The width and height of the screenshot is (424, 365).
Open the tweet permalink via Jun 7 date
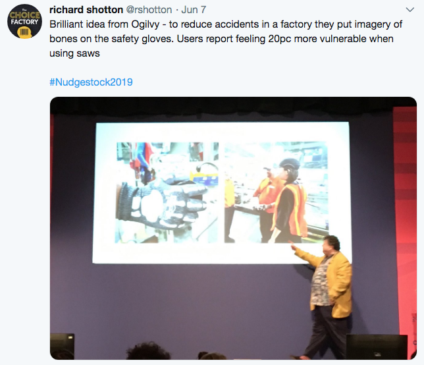(194, 10)
